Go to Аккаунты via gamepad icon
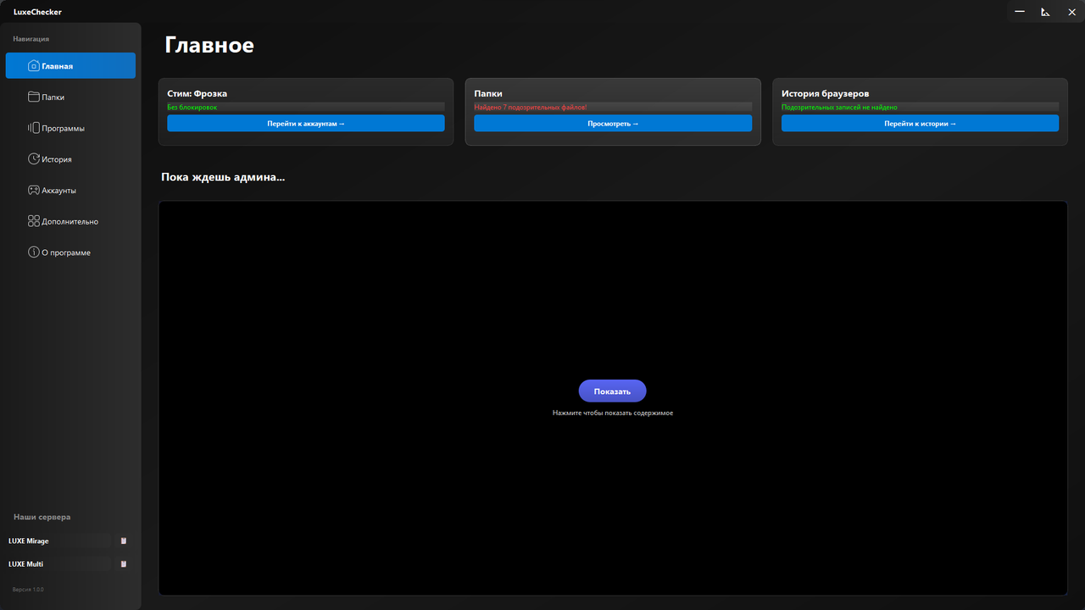 tap(34, 191)
